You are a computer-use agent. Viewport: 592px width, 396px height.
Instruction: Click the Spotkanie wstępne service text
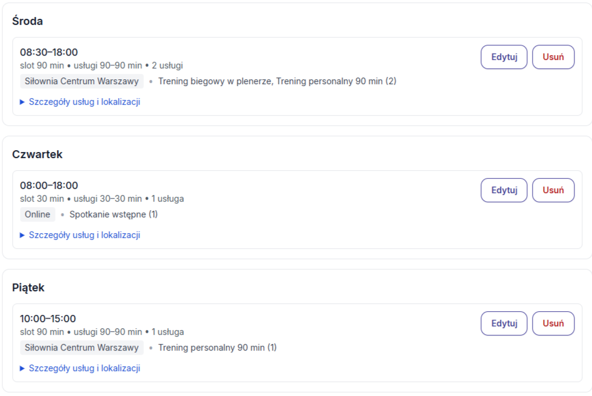(x=113, y=214)
